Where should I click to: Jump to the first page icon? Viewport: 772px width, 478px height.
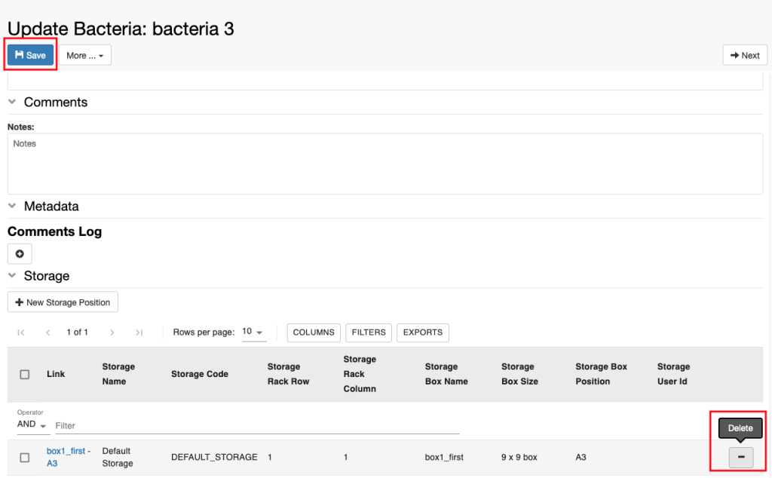tap(20, 332)
